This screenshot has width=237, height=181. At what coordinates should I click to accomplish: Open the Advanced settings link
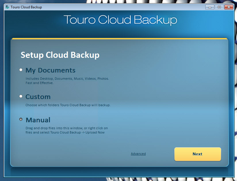pos(138,154)
